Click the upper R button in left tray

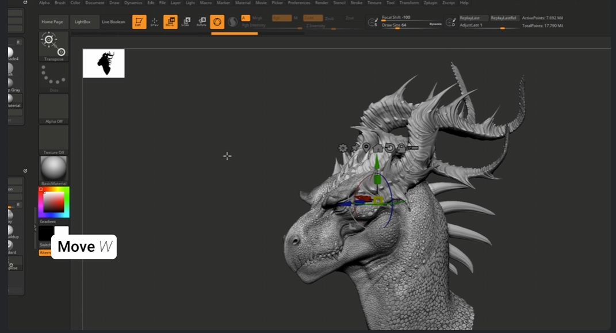click(x=18, y=42)
